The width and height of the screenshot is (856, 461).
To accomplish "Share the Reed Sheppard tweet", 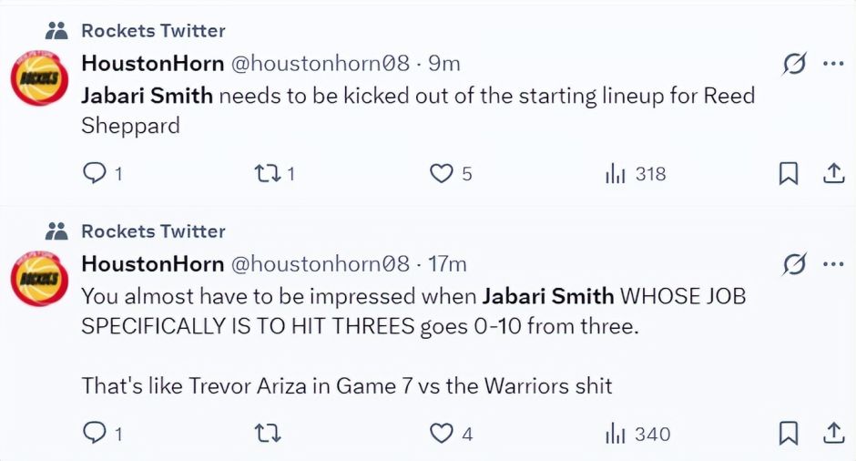I will 833,173.
